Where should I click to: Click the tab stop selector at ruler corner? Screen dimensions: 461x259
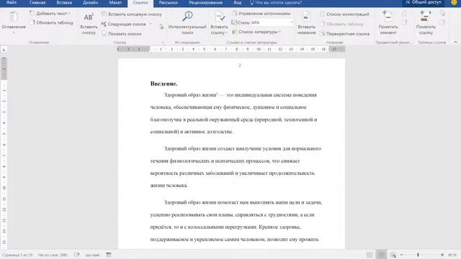[x=4, y=50]
